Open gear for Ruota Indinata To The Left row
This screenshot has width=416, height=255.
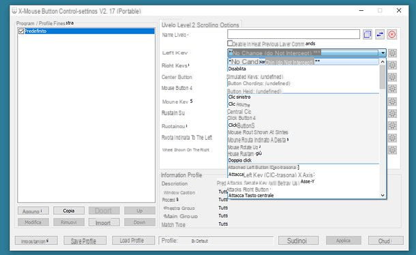pos(392,138)
